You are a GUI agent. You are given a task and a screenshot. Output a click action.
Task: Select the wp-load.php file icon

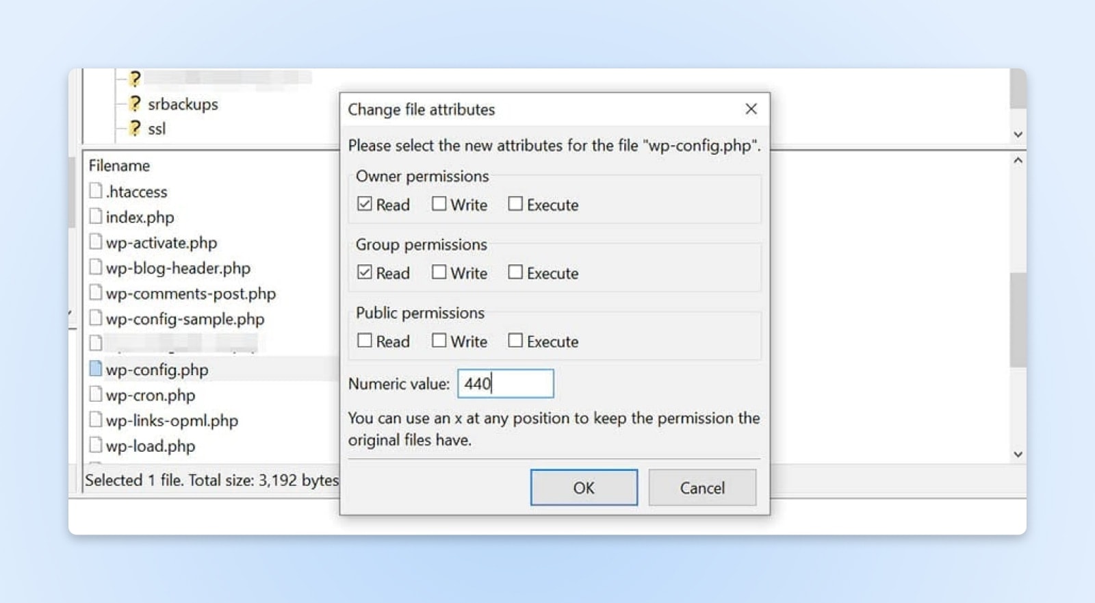tap(96, 445)
